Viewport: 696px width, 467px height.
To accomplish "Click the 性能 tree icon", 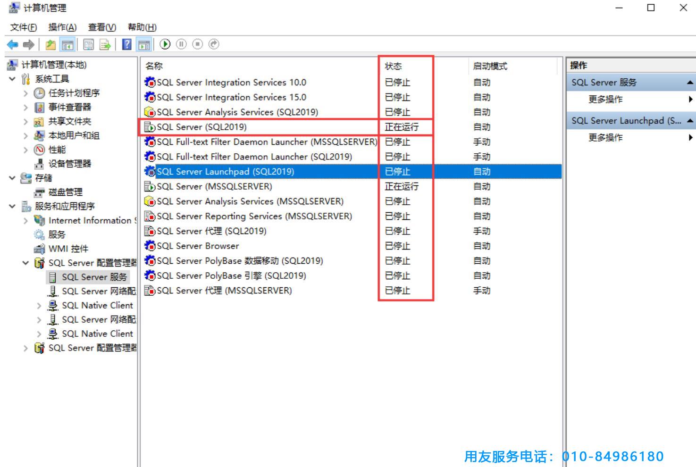I will (x=40, y=150).
